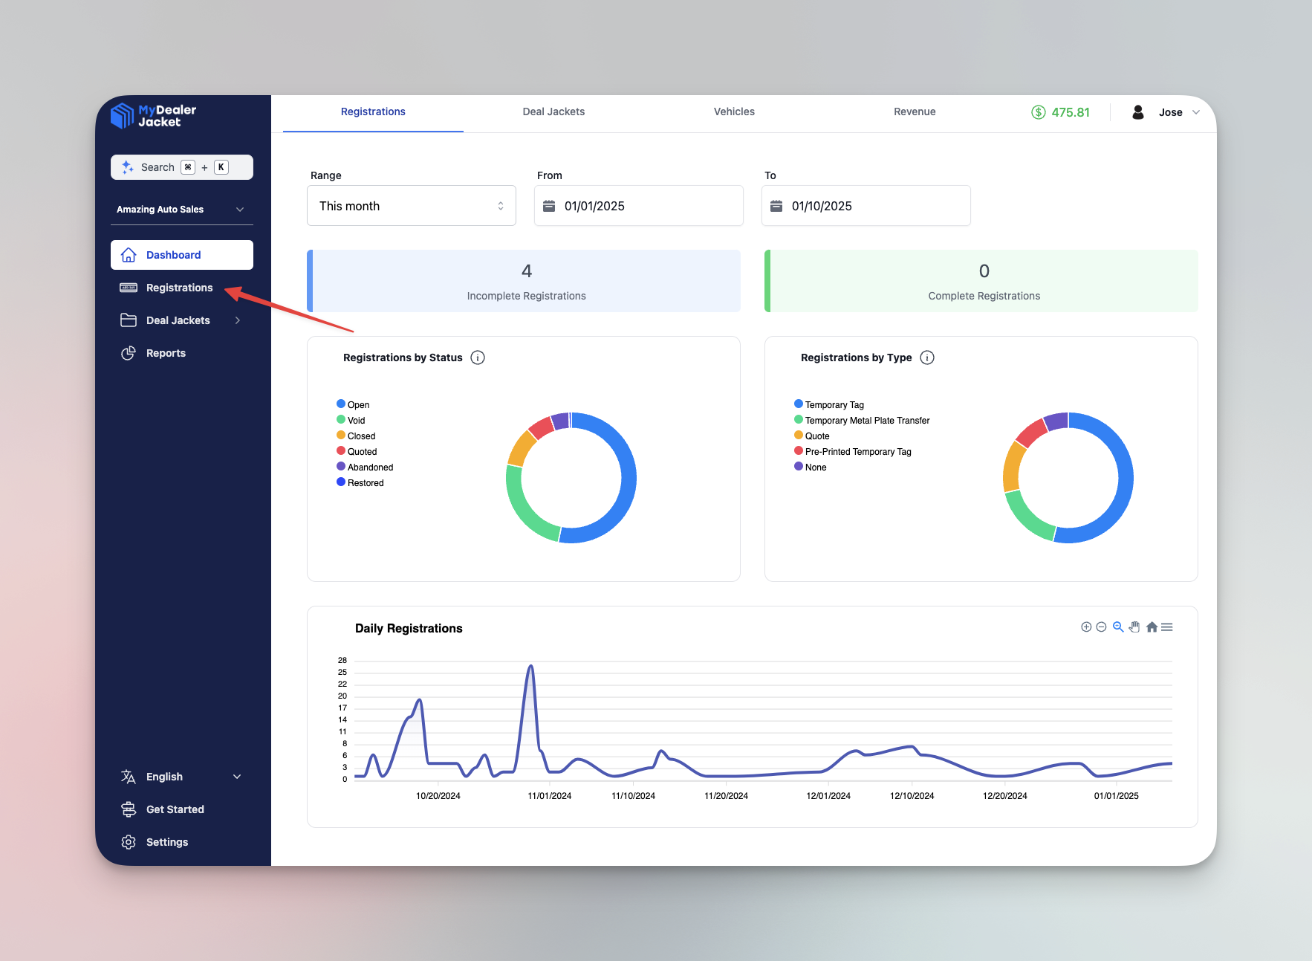Viewport: 1312px width, 961px height.
Task: Open the Range dropdown showing This month
Action: tap(411, 206)
